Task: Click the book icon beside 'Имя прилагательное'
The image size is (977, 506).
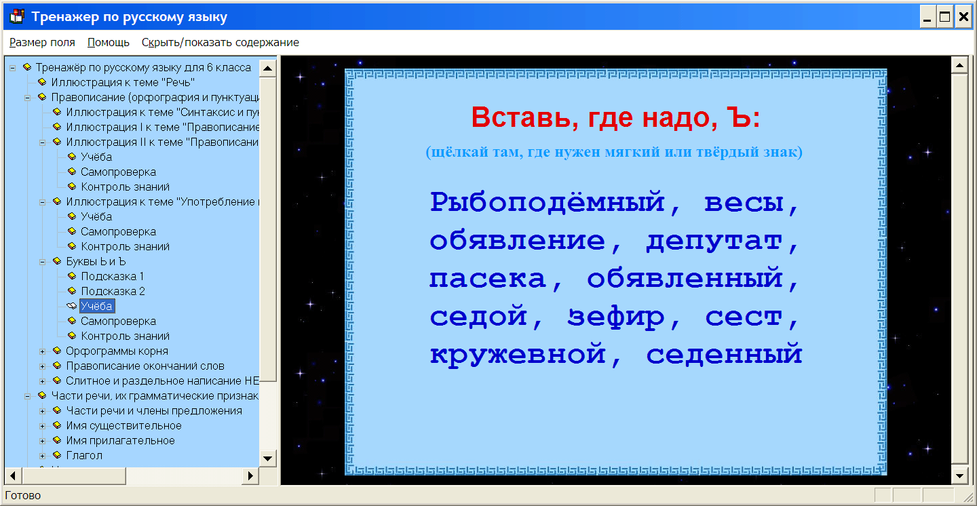Action: 57,440
